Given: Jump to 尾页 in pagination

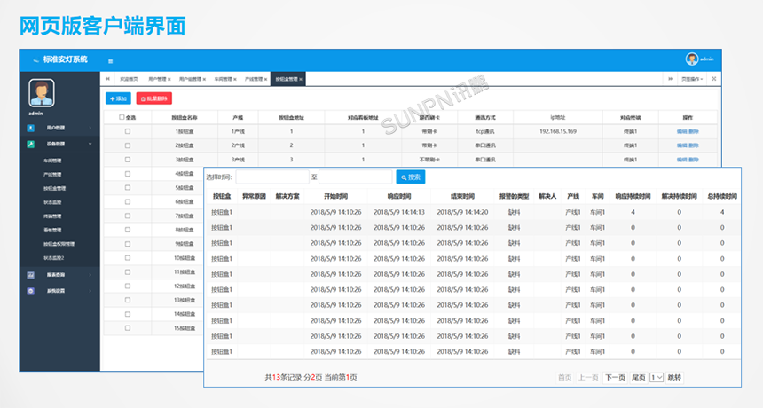Looking at the screenshot, I should point(638,377).
